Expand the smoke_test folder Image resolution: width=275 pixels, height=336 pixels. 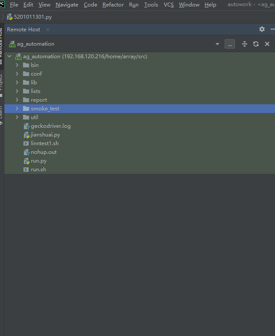pyautogui.click(x=17, y=109)
